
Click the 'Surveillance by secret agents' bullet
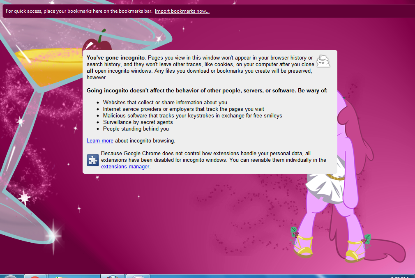pyautogui.click(x=138, y=122)
